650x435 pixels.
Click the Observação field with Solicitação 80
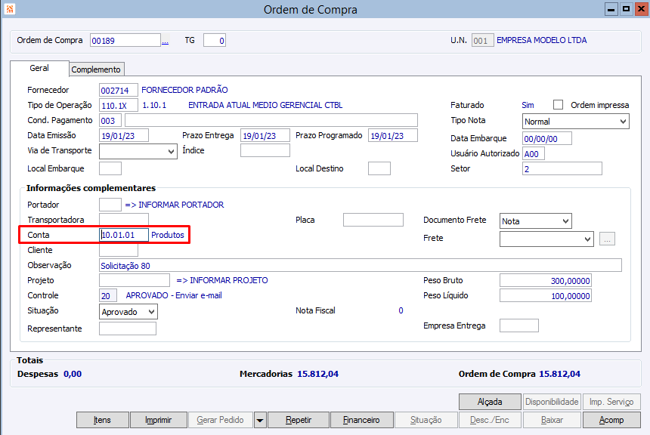(361, 266)
